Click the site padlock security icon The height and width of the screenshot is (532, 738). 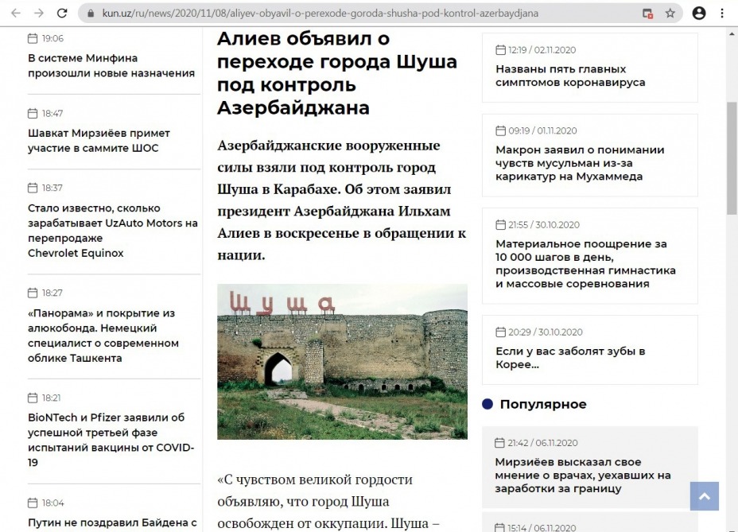click(89, 14)
